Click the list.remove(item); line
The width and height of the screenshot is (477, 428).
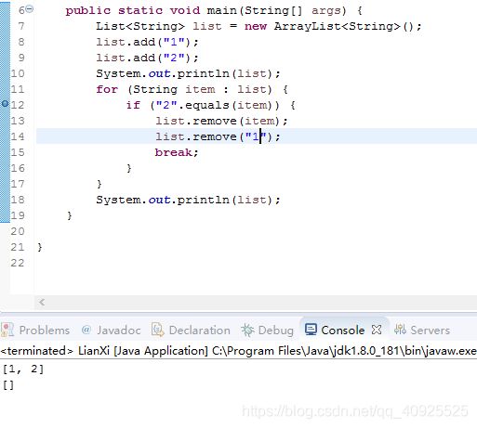click(221, 121)
